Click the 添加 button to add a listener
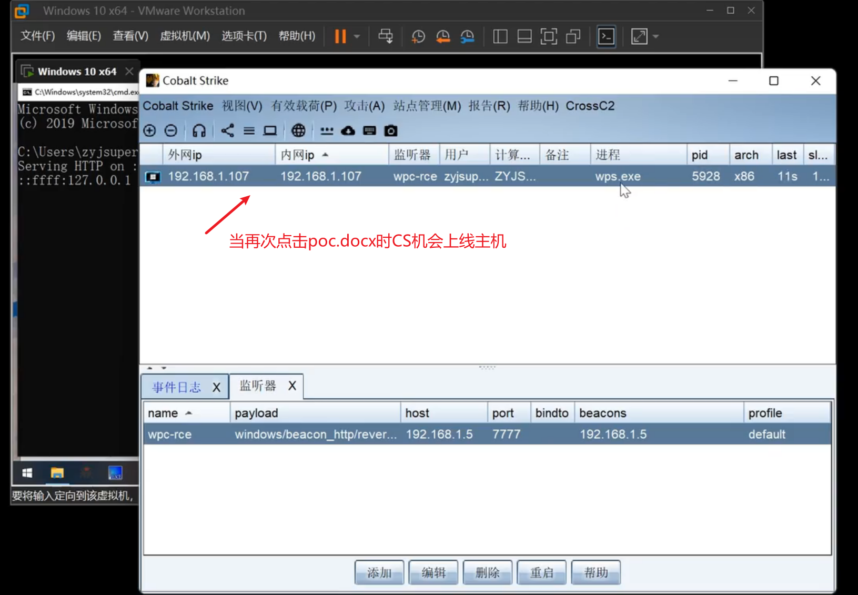 [x=379, y=572]
